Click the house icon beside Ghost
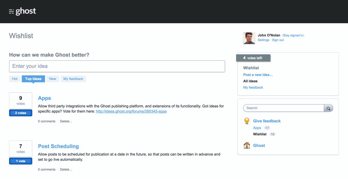 coord(247,145)
